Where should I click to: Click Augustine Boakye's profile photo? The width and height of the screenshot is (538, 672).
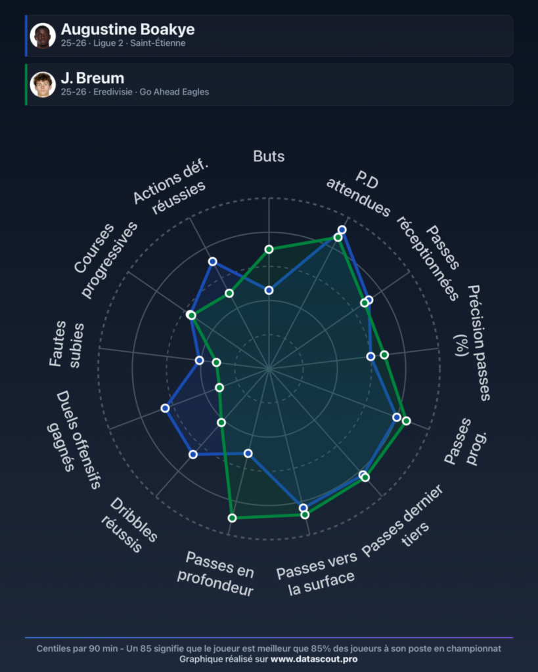coord(43,35)
